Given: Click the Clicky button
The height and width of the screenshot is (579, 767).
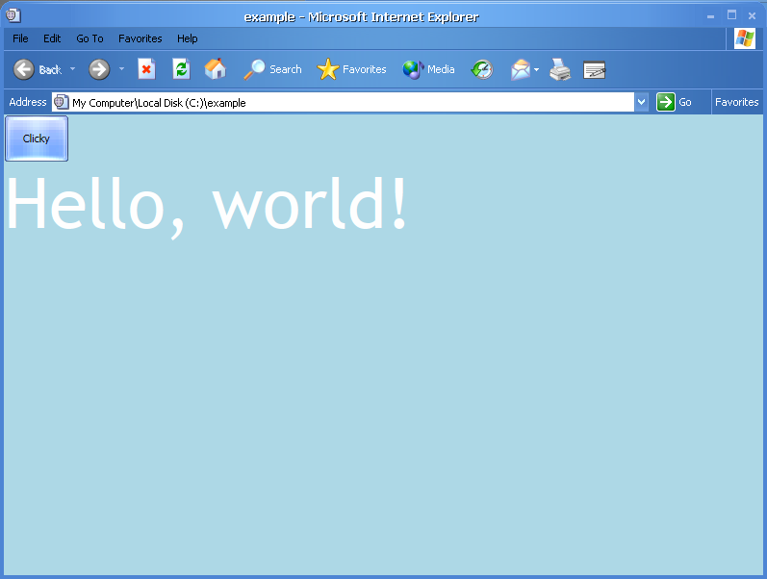Looking at the screenshot, I should coord(37,138).
